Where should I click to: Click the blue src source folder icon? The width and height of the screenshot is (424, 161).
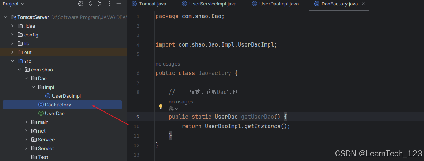tap(20, 61)
